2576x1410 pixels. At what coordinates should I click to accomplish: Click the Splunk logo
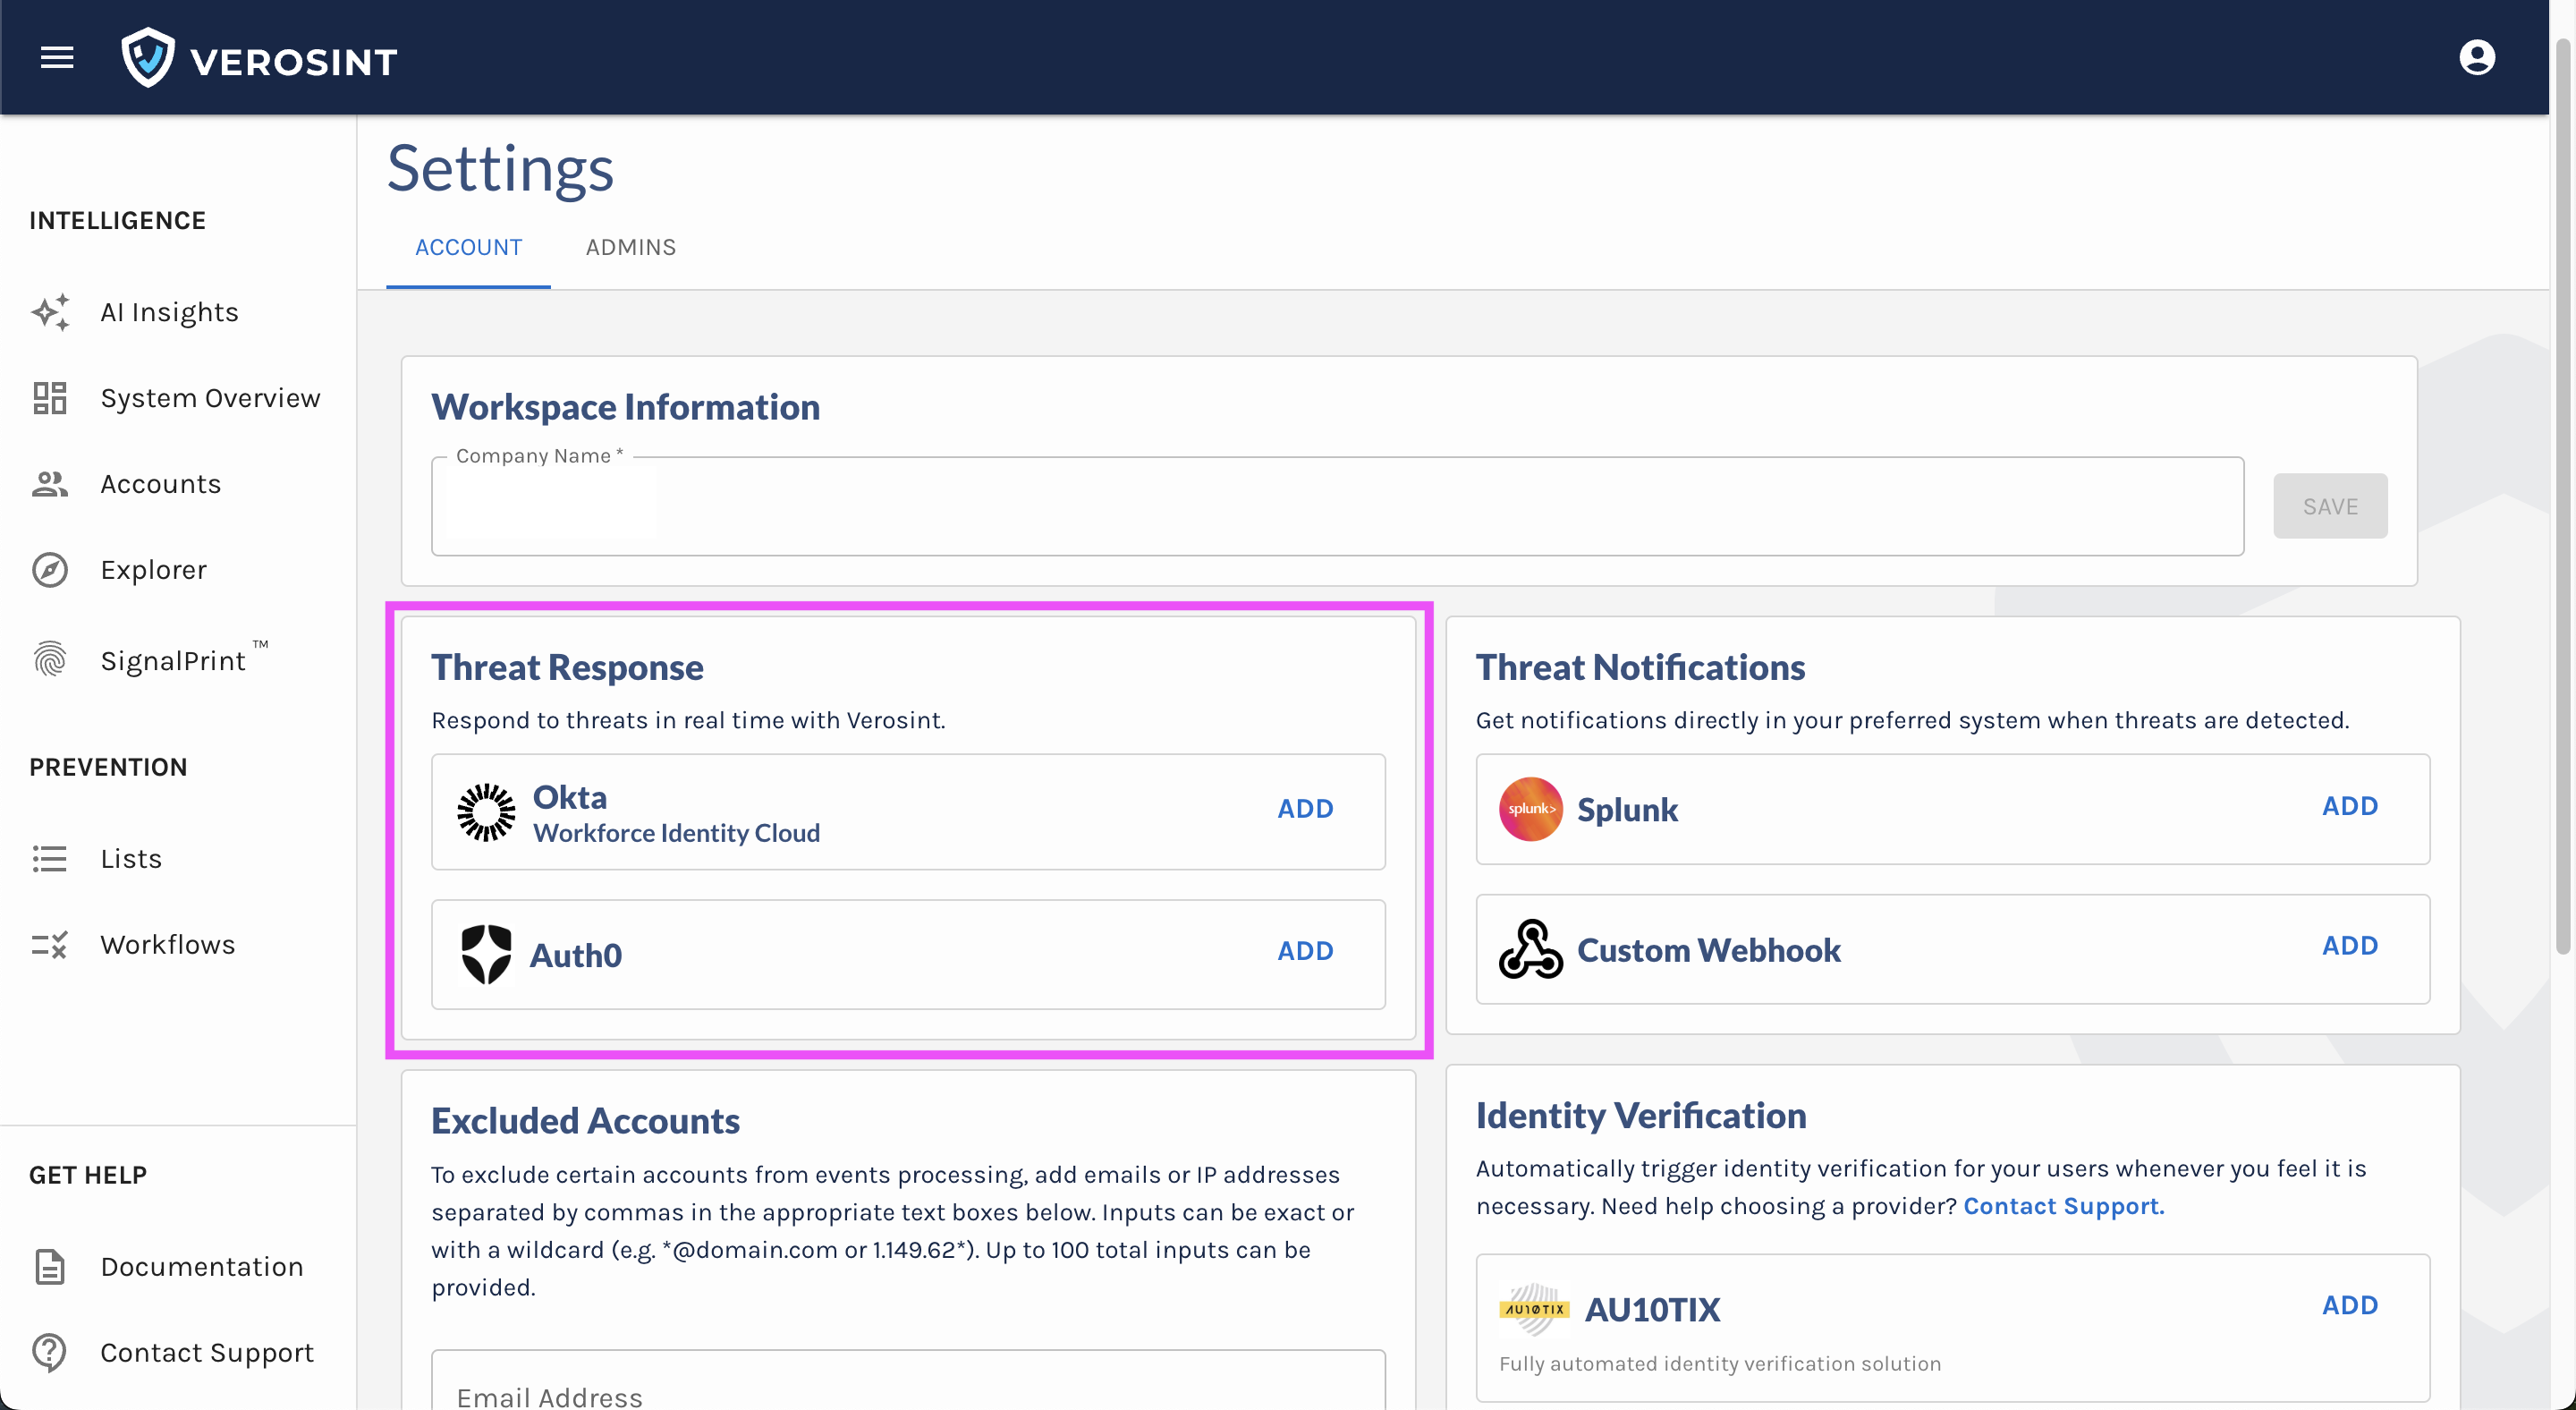[1530, 809]
